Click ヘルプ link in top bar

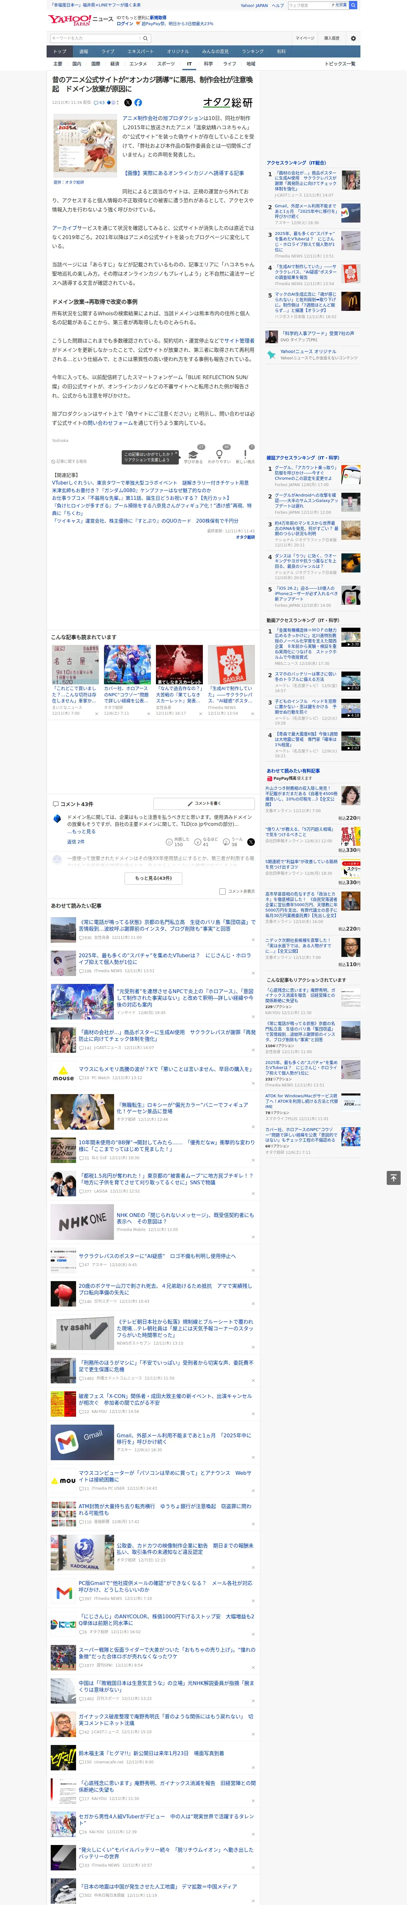coord(278,5)
